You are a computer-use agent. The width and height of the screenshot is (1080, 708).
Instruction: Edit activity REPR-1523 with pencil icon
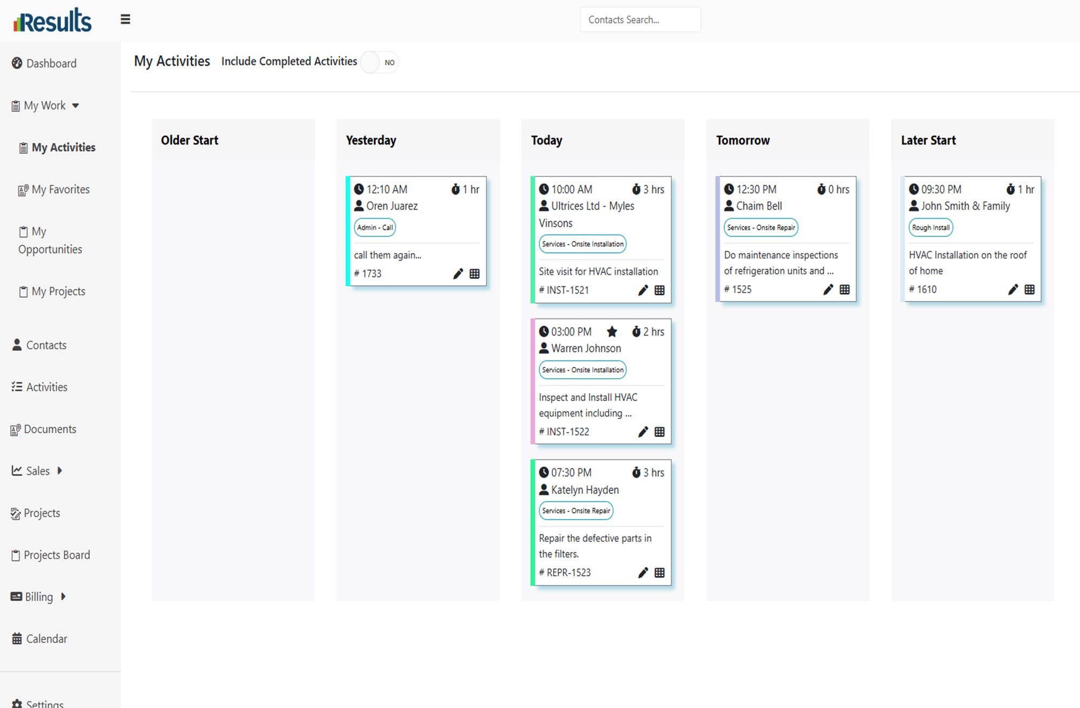643,573
